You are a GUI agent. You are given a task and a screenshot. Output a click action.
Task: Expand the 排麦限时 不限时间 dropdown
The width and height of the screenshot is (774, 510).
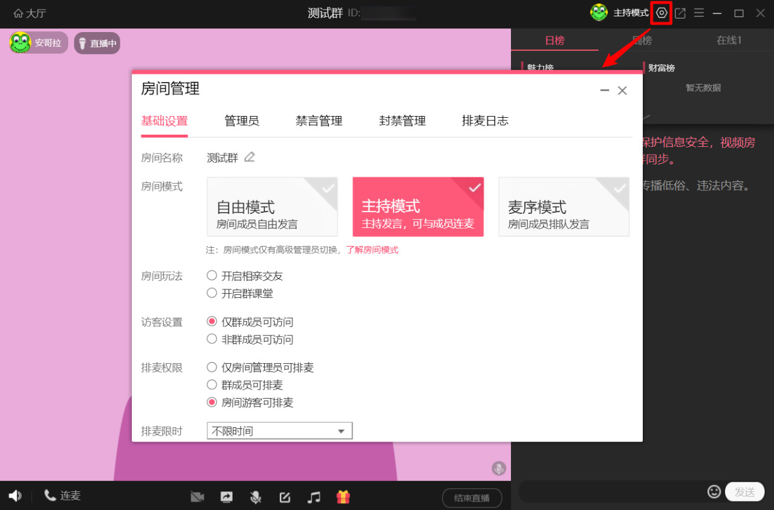click(x=279, y=431)
